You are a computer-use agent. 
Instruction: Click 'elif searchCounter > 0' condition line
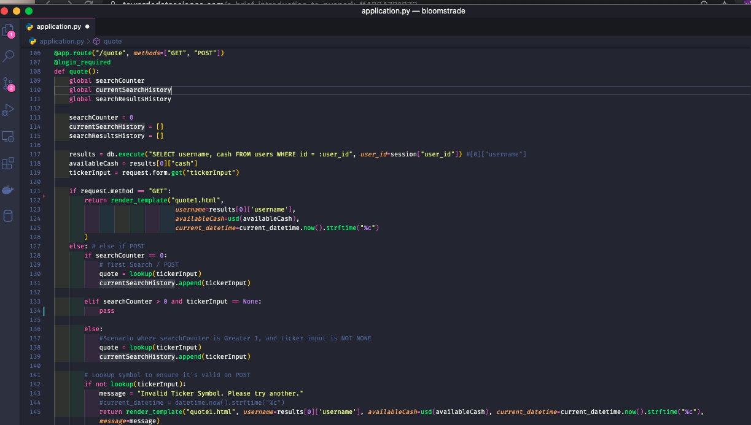173,302
